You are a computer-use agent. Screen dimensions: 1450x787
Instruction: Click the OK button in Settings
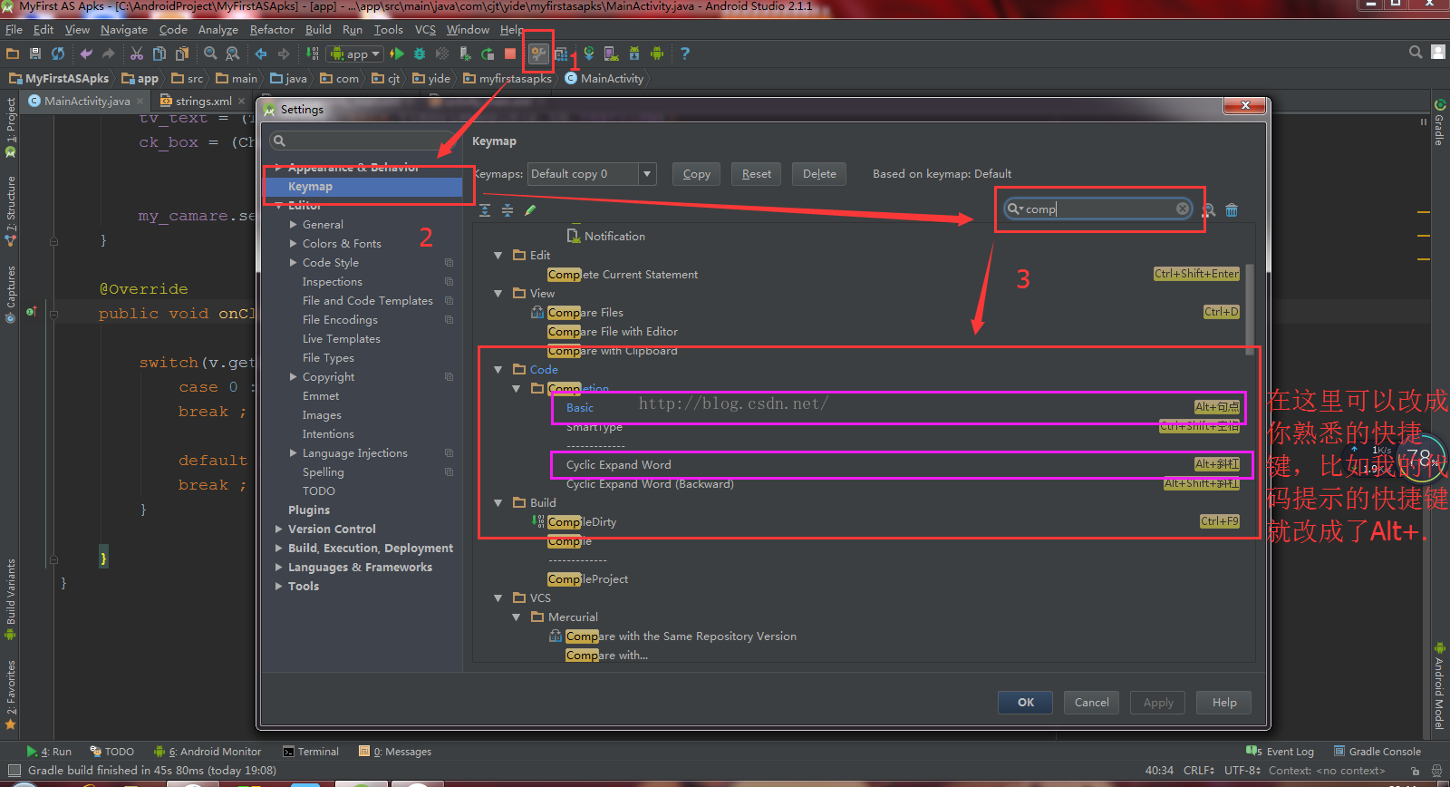coord(1026,703)
